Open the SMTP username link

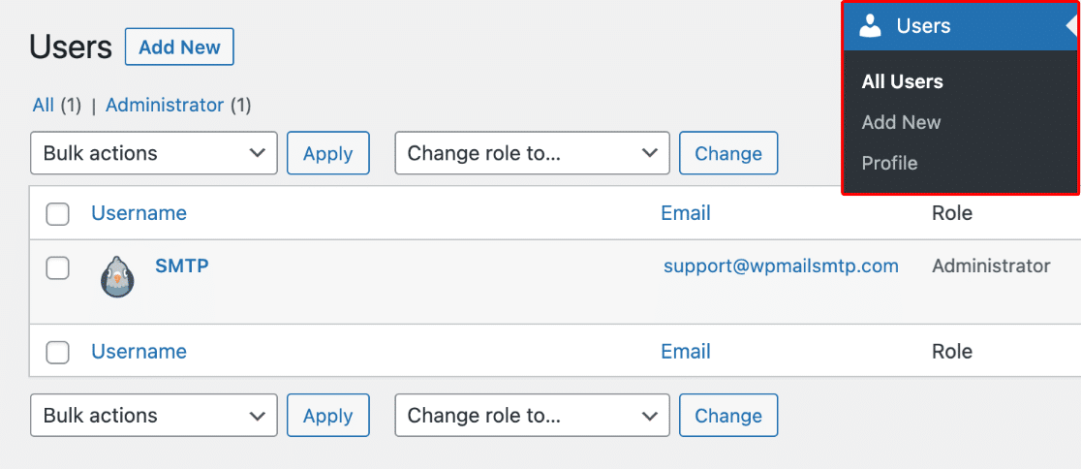tap(182, 266)
